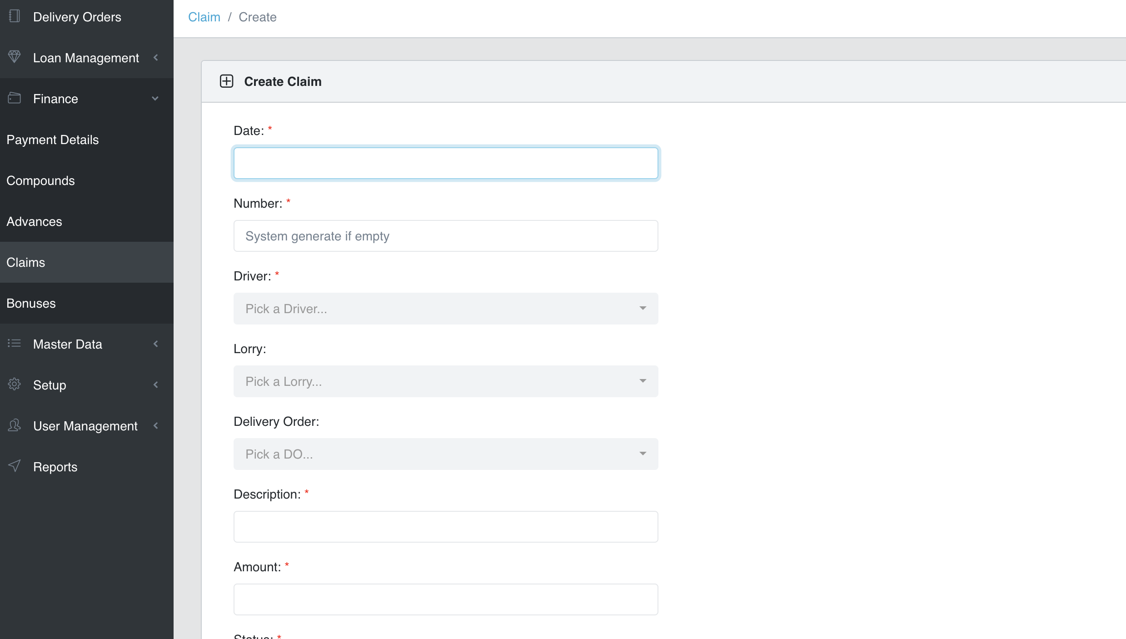
Task: Click the Finance wallet icon
Action: [15, 98]
